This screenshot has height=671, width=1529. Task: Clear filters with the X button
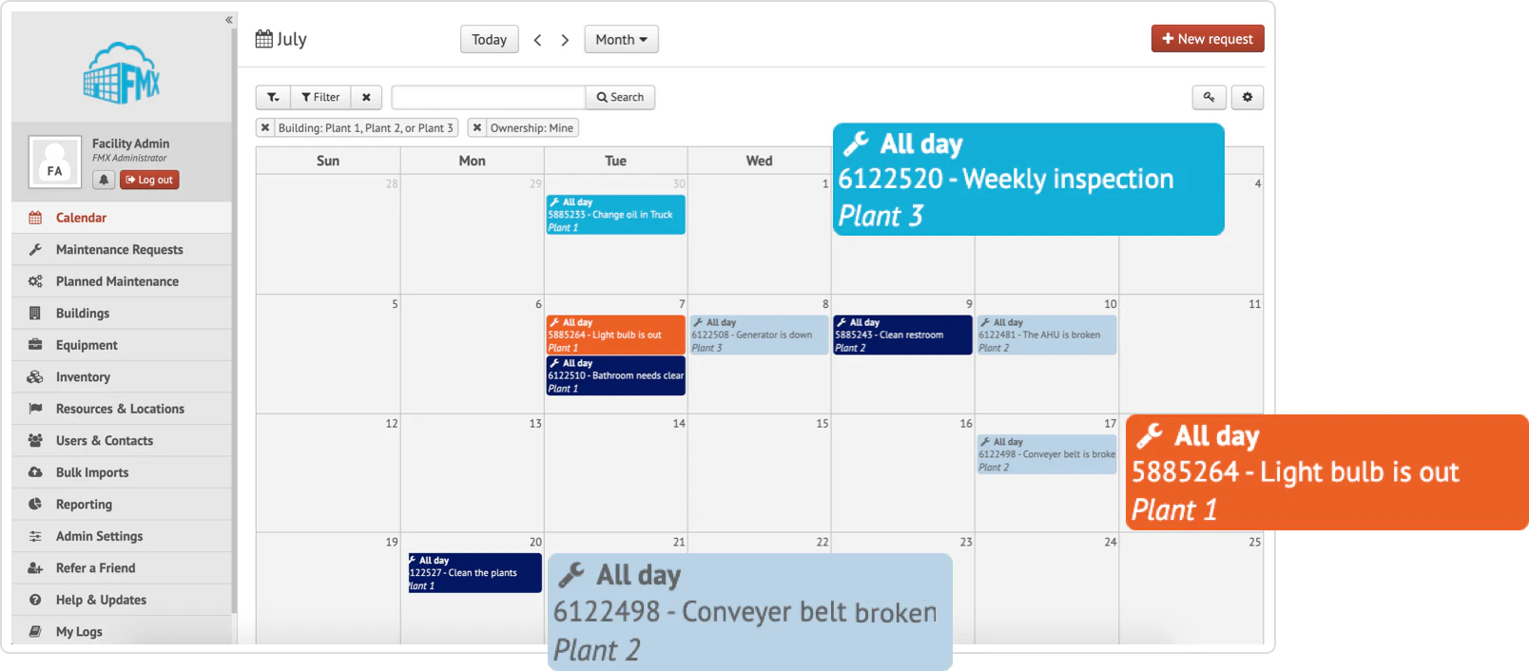[x=366, y=97]
